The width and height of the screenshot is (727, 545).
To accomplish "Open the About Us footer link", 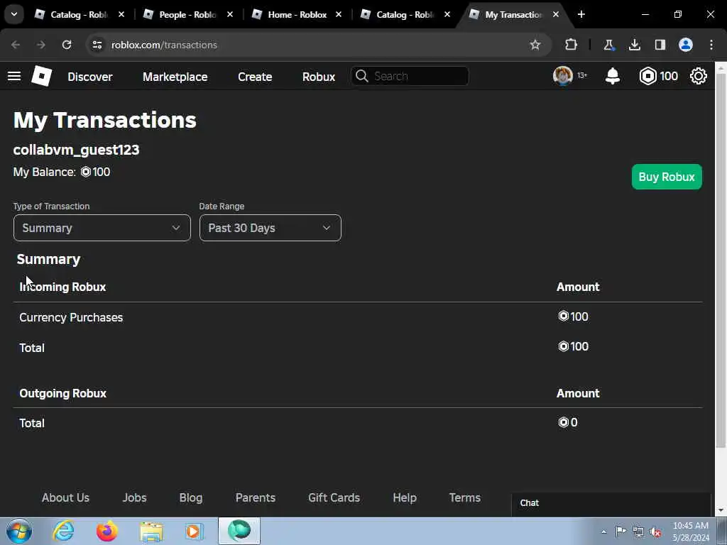I will click(x=65, y=497).
